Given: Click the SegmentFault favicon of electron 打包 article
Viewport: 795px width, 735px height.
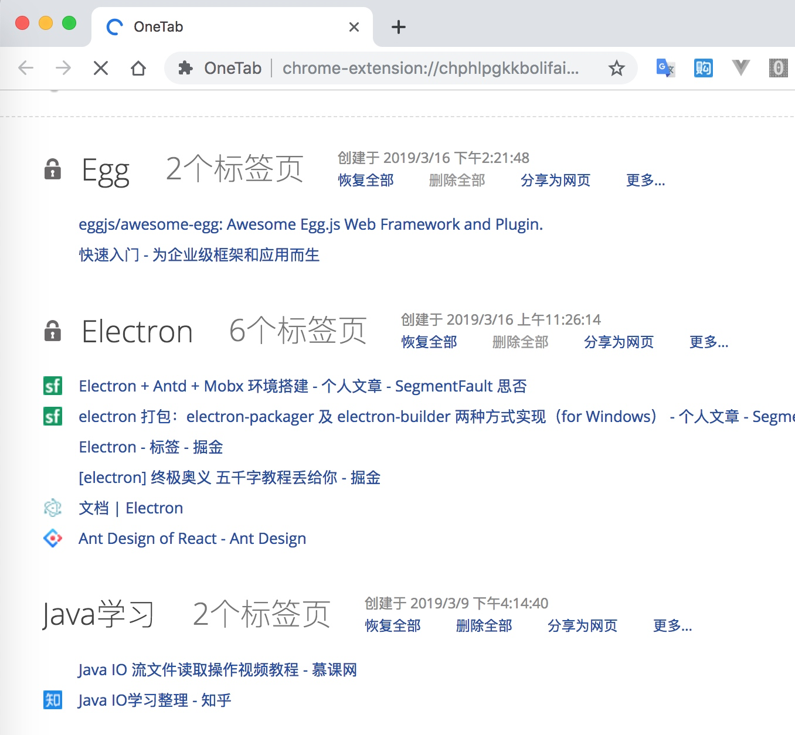Looking at the screenshot, I should [x=53, y=416].
